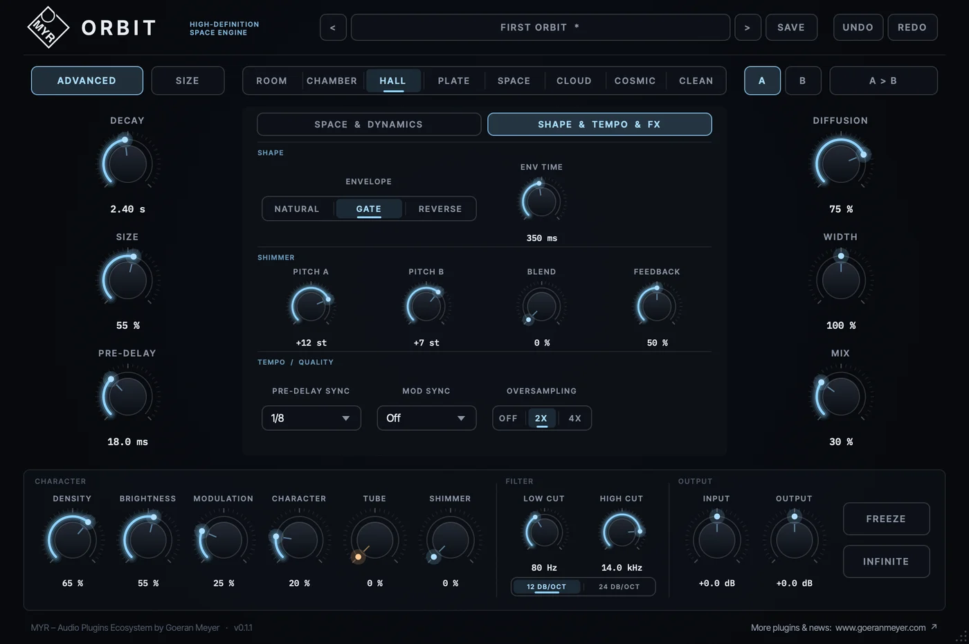Screen dimensions: 969x644
Task: Click the Character amount knob
Action: (298, 539)
